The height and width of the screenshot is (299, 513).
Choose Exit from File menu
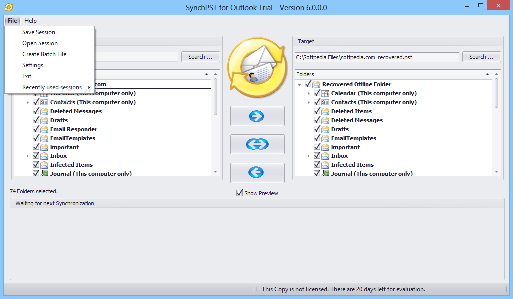50,76
